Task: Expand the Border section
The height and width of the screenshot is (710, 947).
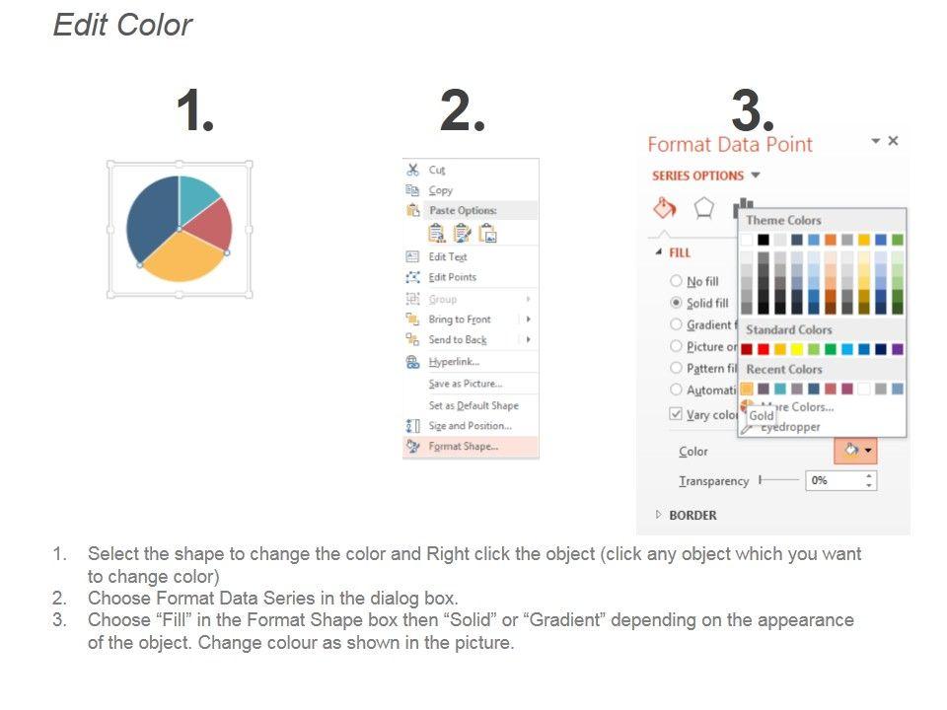Action: 659,515
